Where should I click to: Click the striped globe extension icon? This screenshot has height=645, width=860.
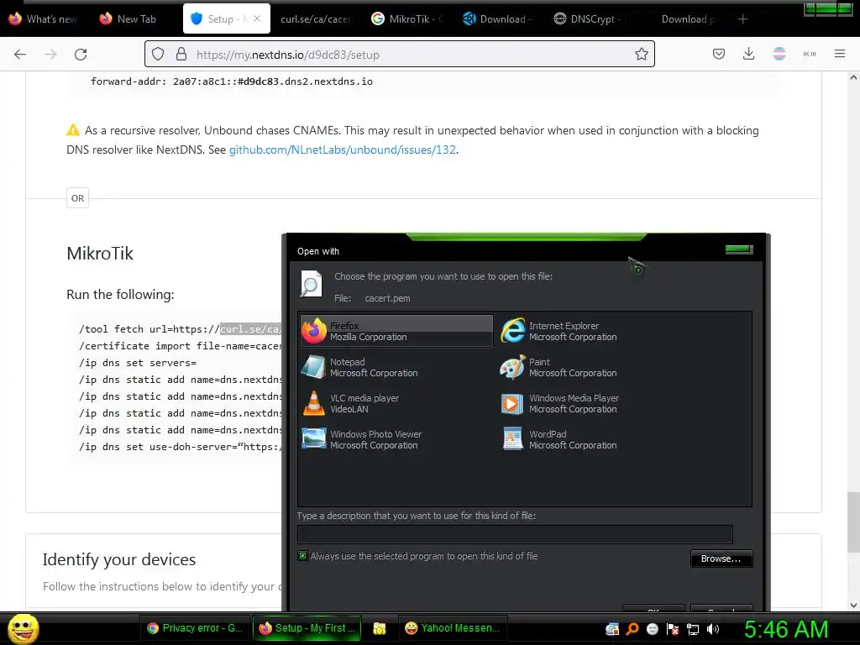(779, 54)
